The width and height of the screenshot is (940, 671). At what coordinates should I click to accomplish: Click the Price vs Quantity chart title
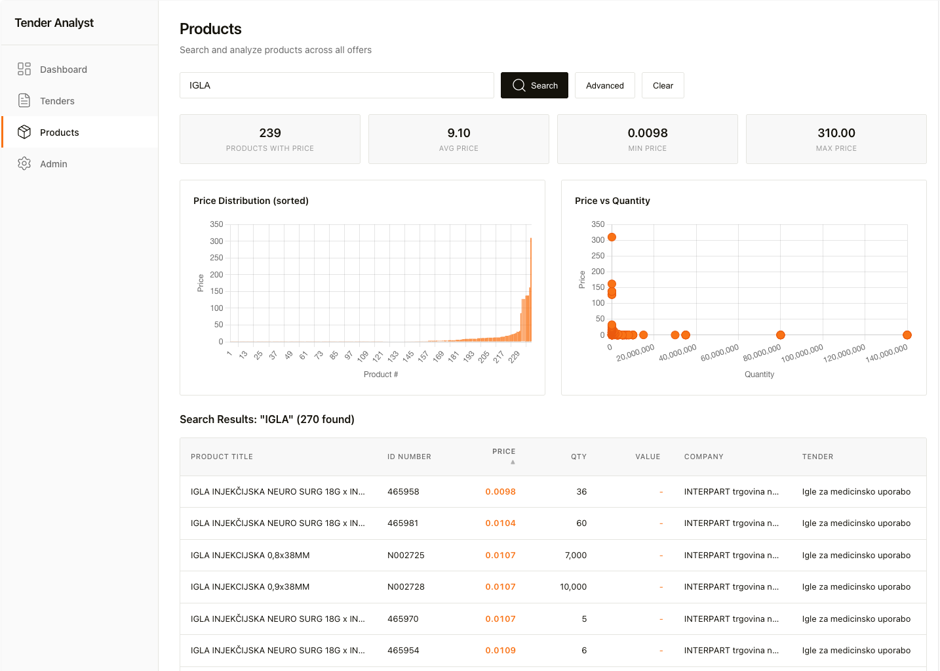click(612, 201)
